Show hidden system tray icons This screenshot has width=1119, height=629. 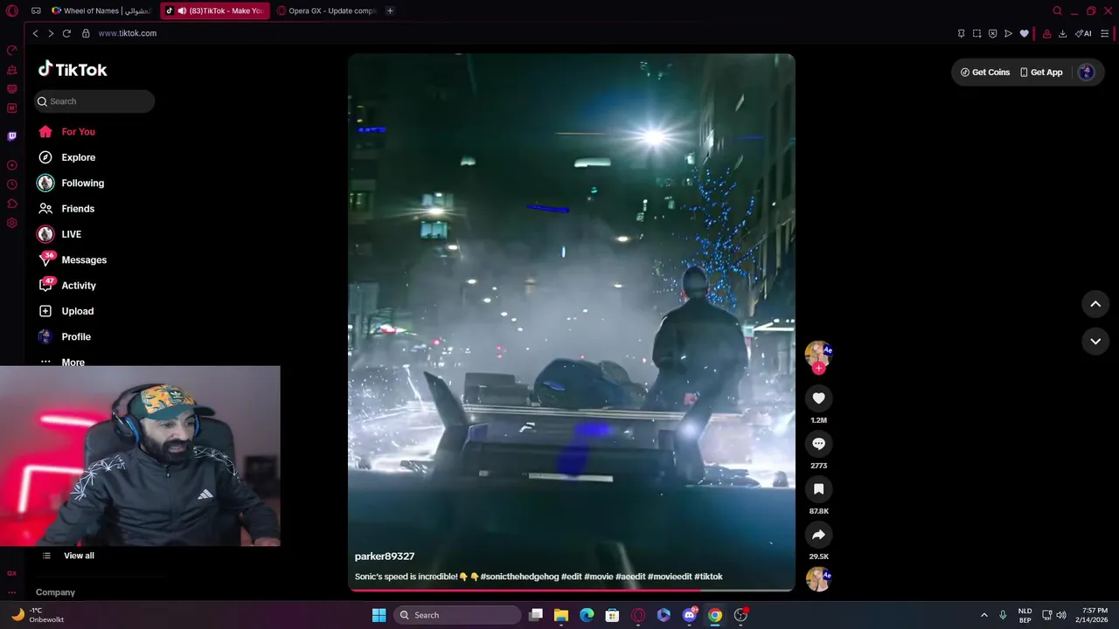point(983,615)
